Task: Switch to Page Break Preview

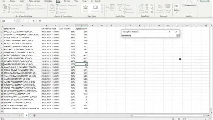Action: 184,119
